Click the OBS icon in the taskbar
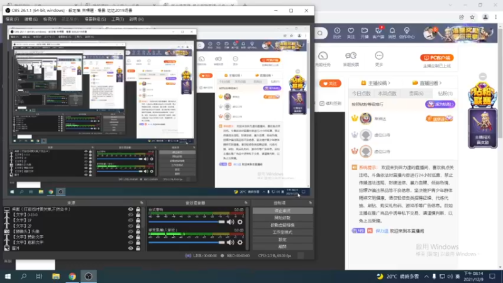The width and height of the screenshot is (503, 283). (88, 276)
